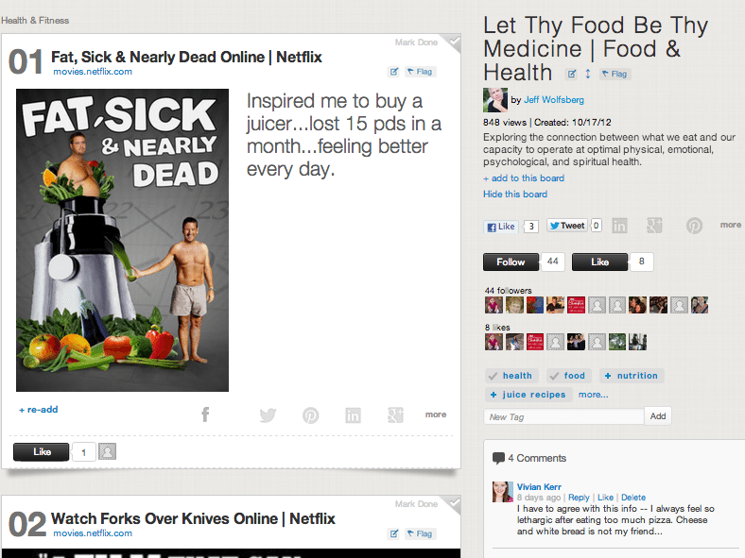The width and height of the screenshot is (745, 558).
Task: Like the board with sidebar Like button
Action: (599, 262)
